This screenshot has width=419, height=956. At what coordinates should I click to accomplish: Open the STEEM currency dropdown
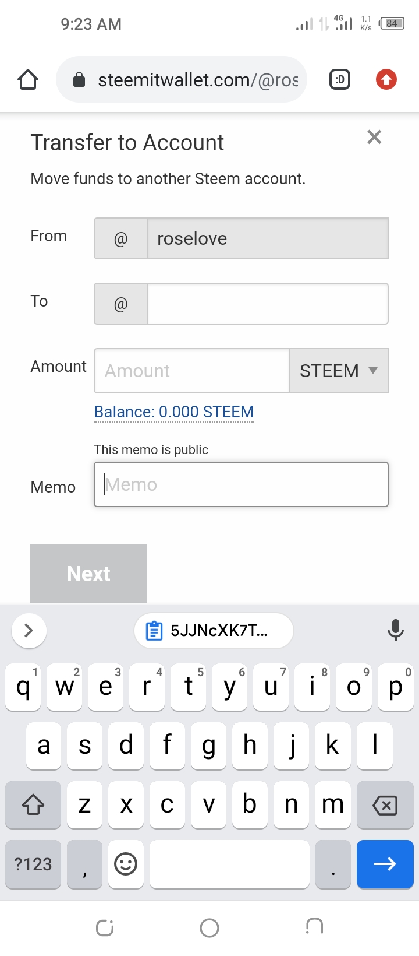(x=339, y=371)
